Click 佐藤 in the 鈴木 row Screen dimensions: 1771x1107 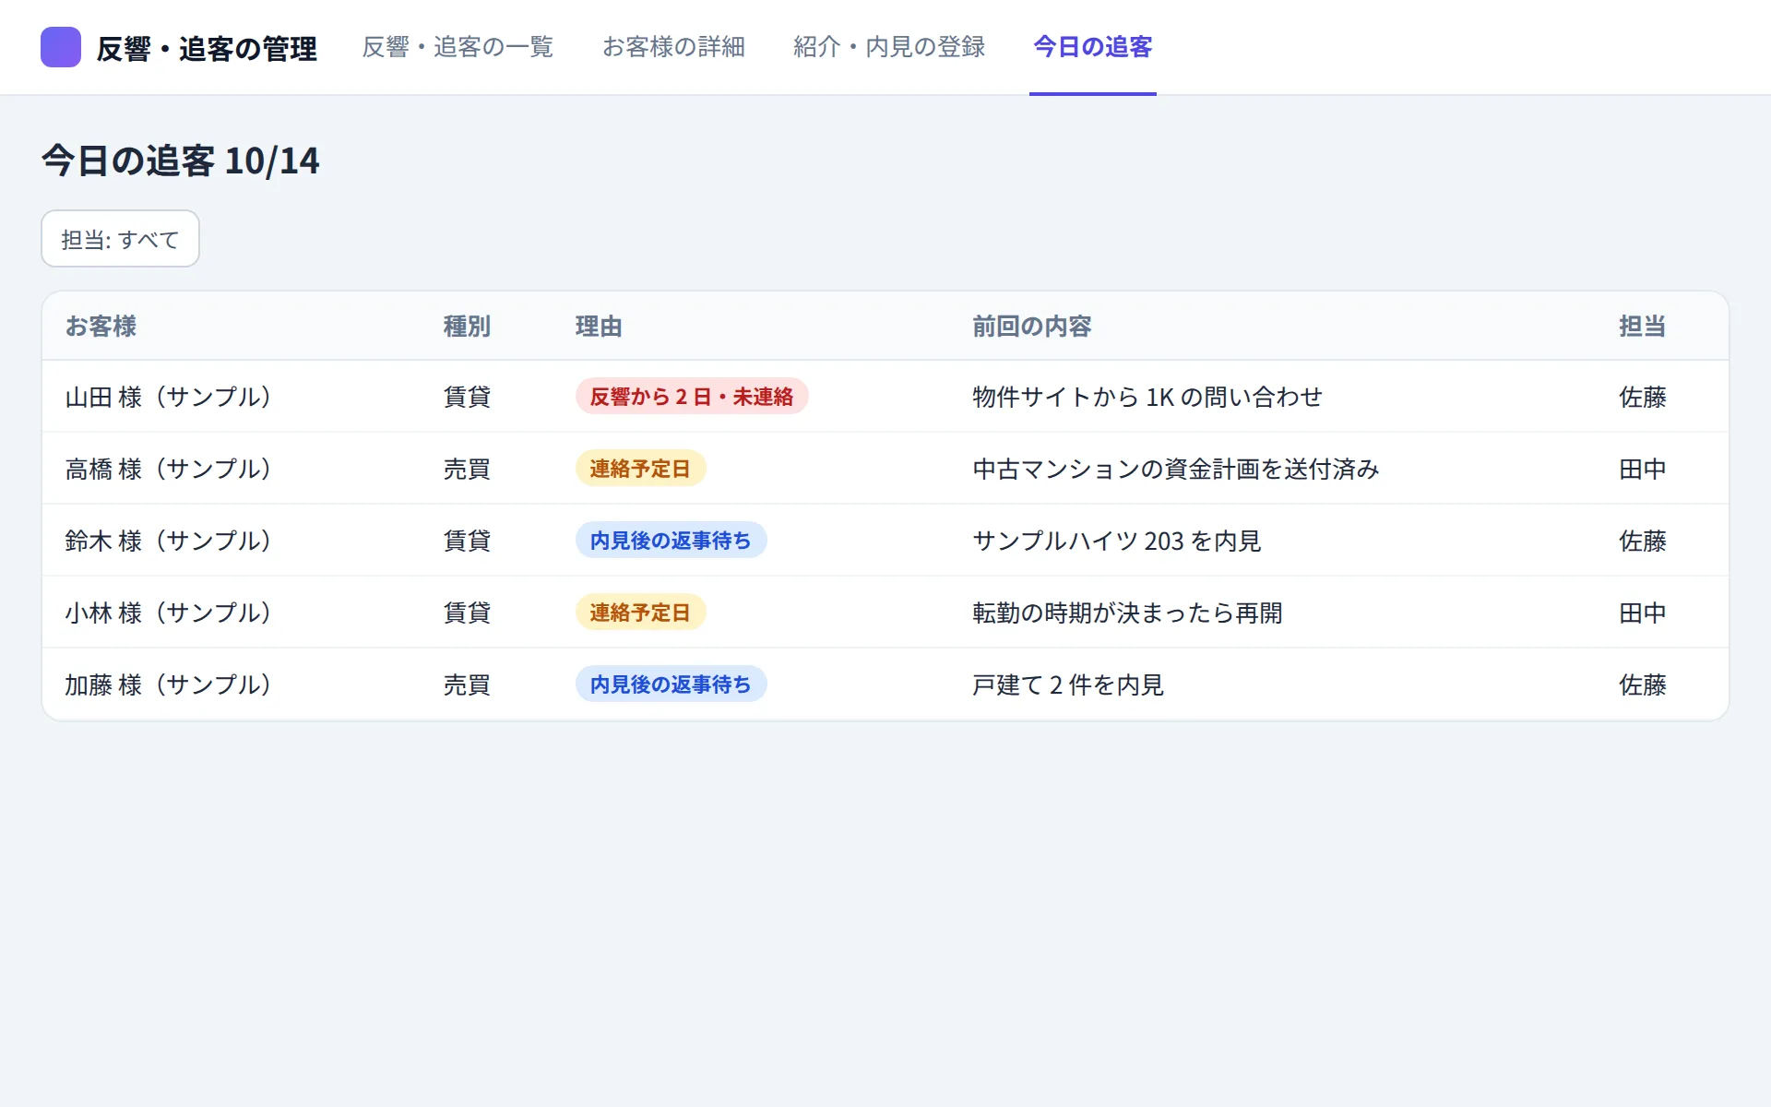(1643, 541)
